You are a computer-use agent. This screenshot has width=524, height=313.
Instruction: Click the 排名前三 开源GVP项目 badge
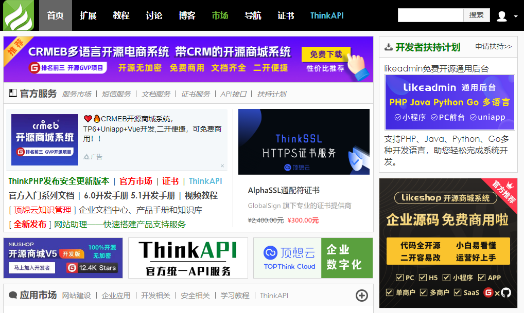tap(68, 68)
